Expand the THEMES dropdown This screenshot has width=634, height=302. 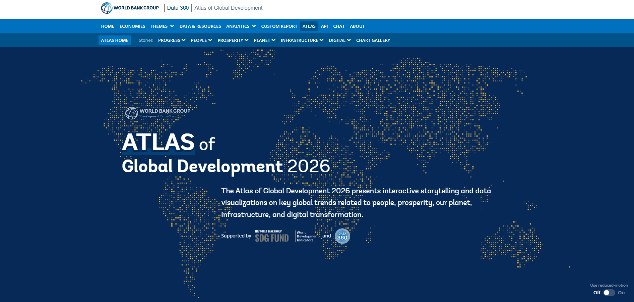coord(162,26)
